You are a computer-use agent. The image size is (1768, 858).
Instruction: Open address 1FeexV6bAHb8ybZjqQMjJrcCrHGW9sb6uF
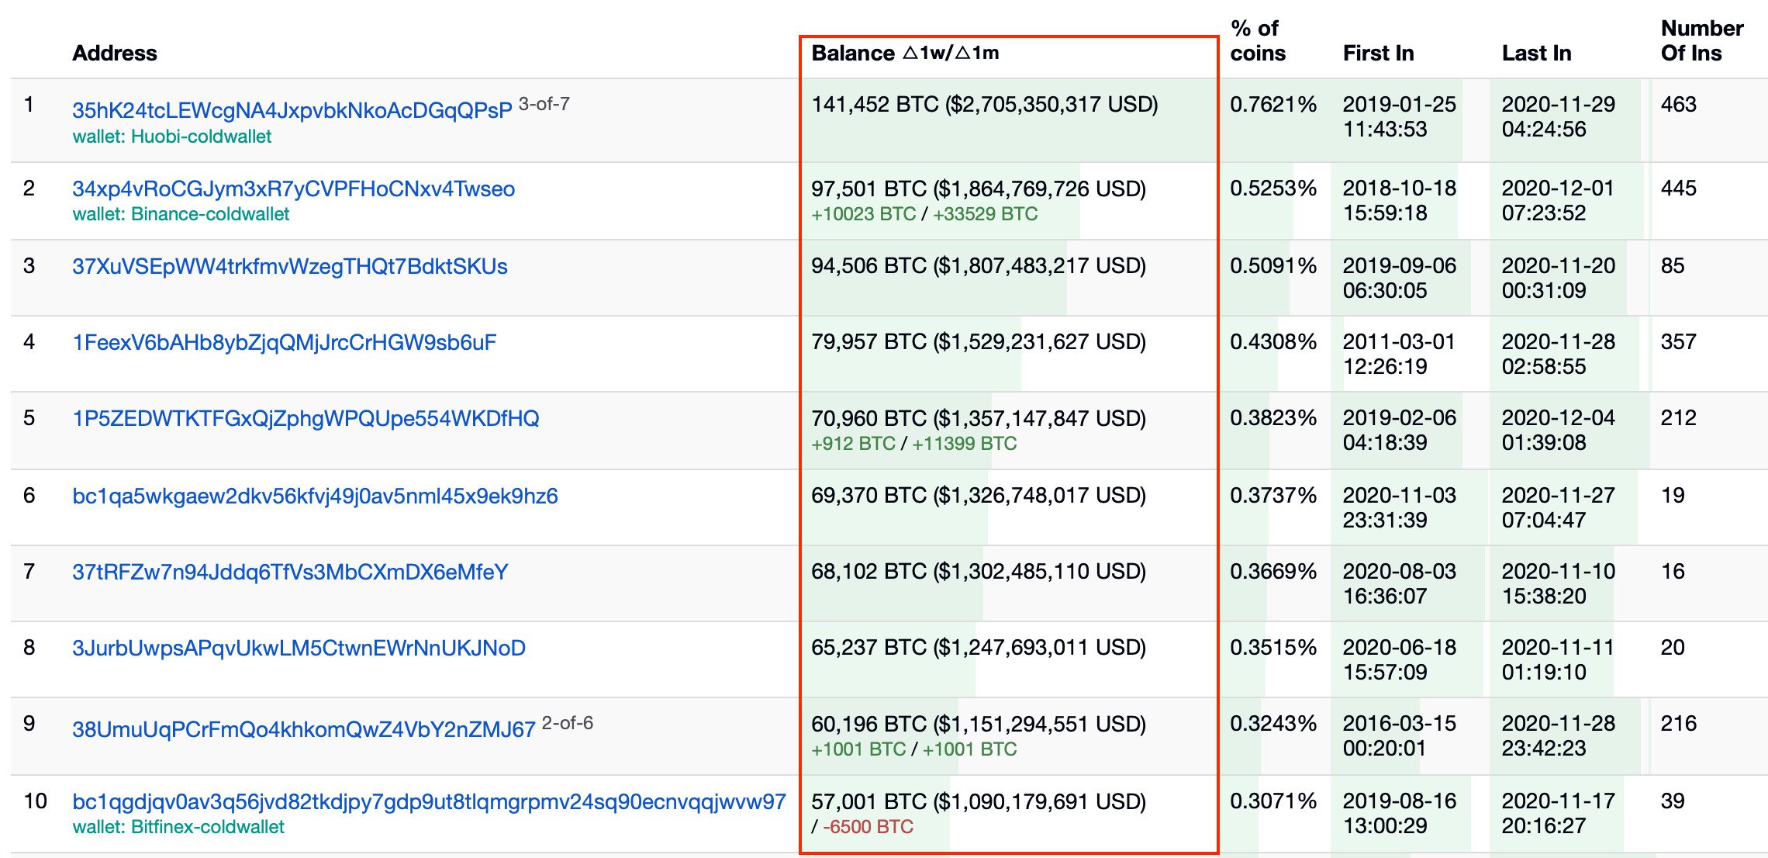[284, 342]
